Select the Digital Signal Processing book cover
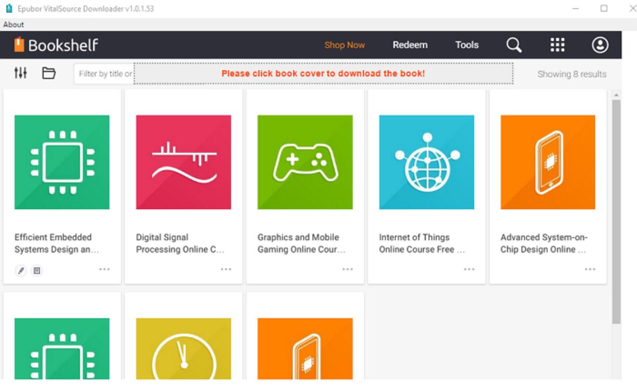The image size is (637, 391). [x=183, y=162]
